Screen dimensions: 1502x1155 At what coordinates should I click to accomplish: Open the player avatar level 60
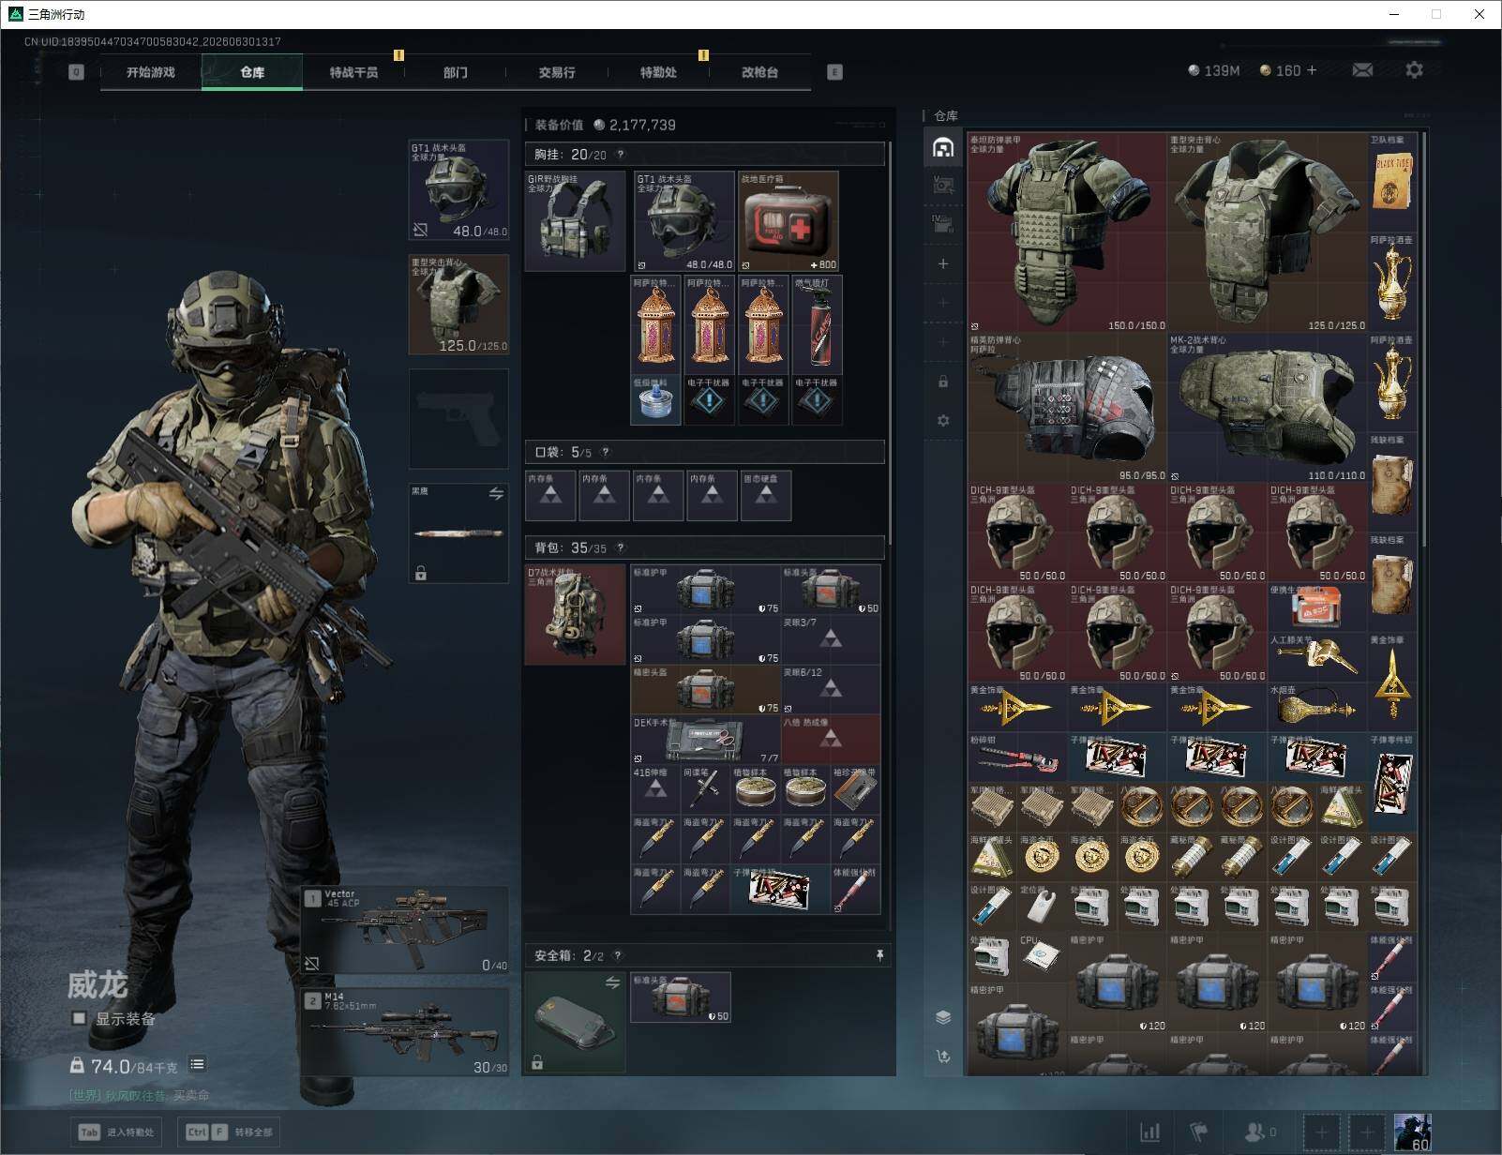click(x=1412, y=1132)
